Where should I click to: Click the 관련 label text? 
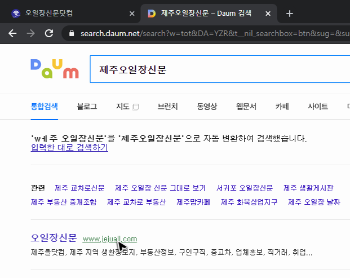click(38, 188)
